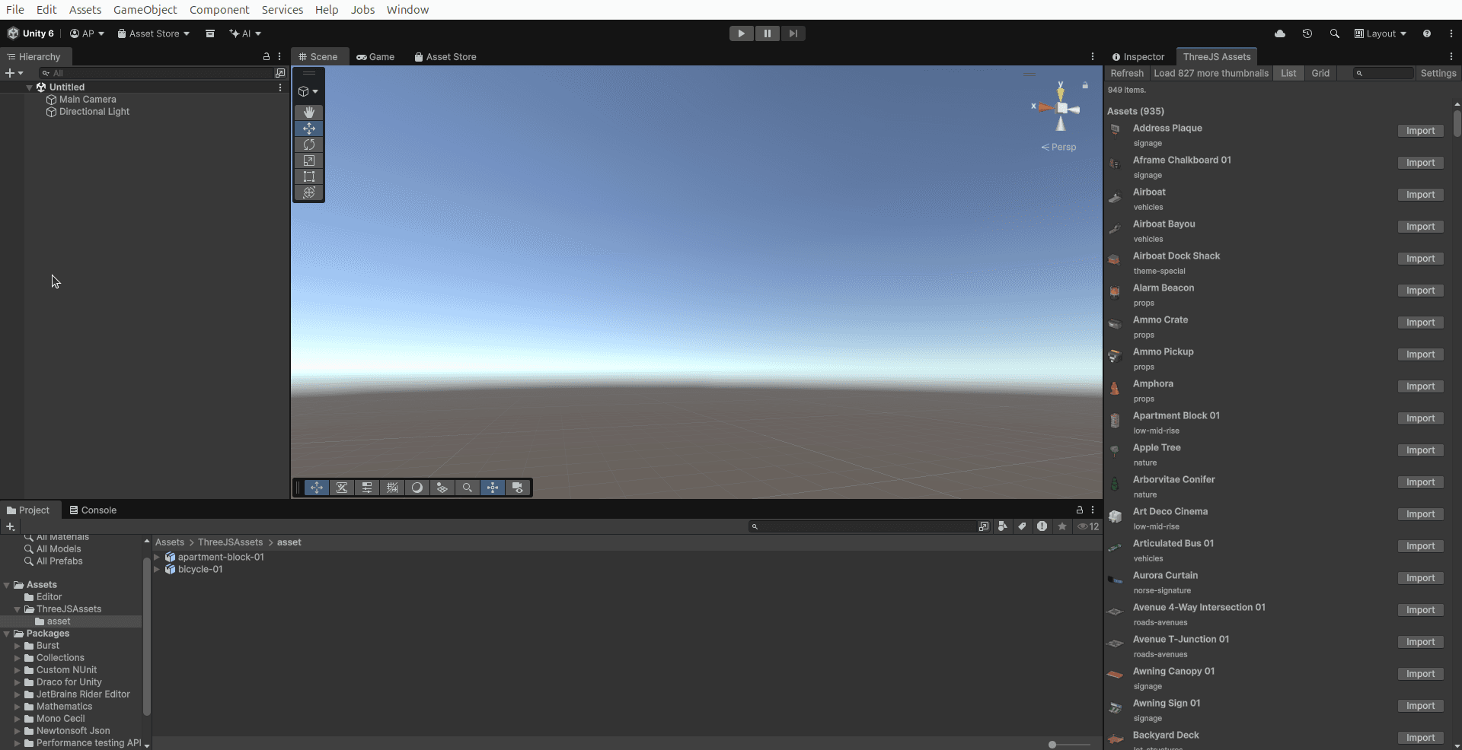This screenshot has width=1462, height=750.
Task: Toggle the gizmo rotation lock
Action: tap(1085, 85)
